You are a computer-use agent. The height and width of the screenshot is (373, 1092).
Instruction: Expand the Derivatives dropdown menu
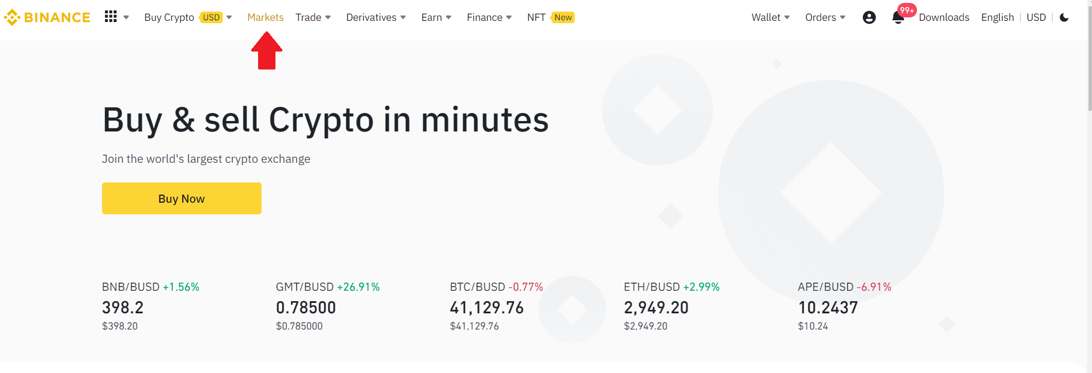376,17
